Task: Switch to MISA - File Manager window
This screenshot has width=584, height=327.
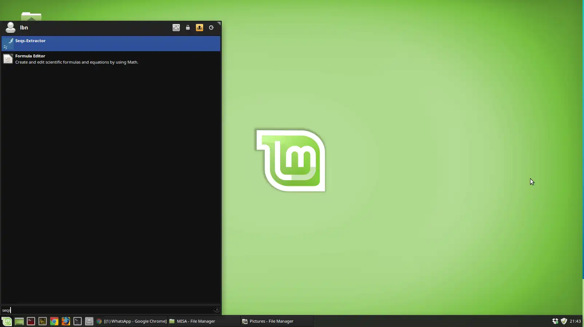Action: tap(204, 321)
